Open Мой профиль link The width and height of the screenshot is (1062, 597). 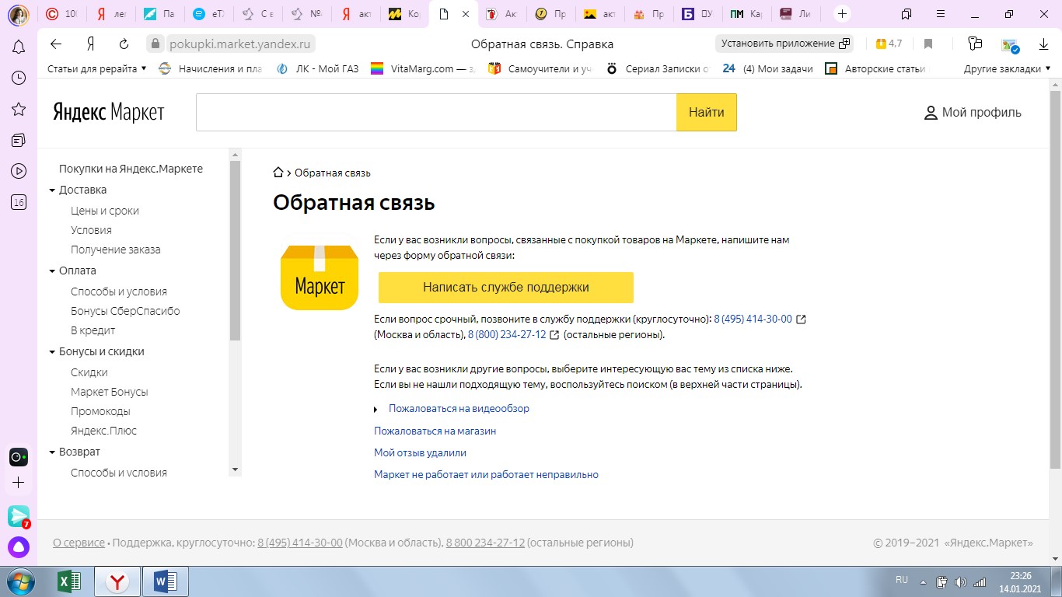point(973,113)
